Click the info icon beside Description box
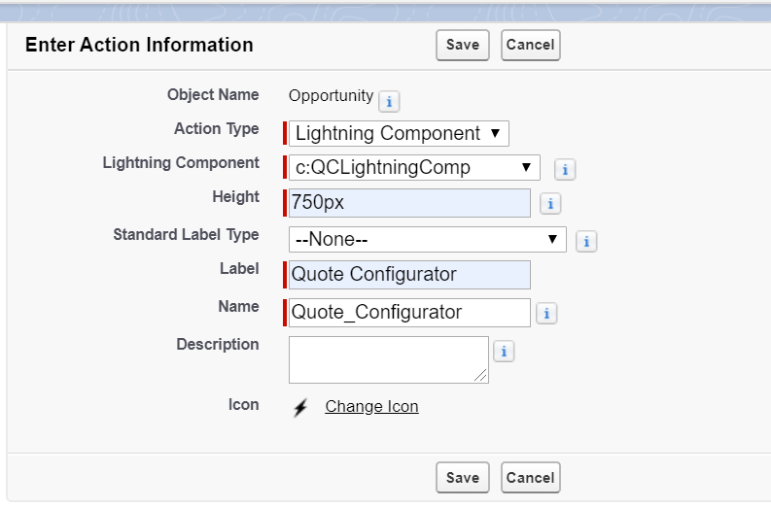771x508 pixels. click(x=504, y=352)
